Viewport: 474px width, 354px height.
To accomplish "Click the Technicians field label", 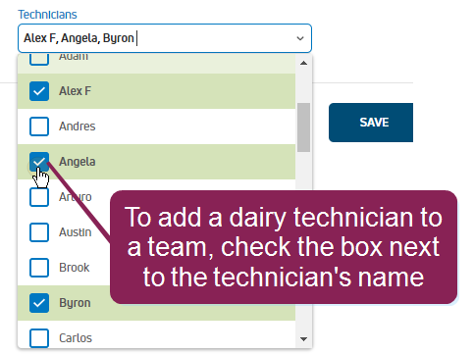I will (47, 15).
